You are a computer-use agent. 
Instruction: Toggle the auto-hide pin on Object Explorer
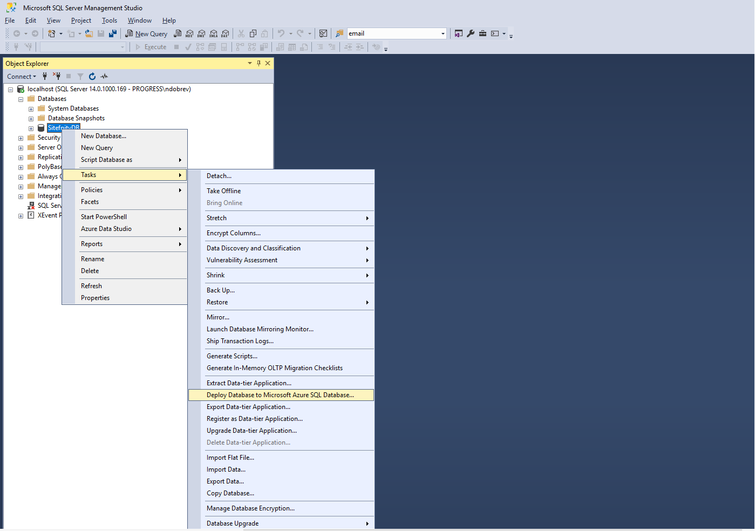pyautogui.click(x=259, y=63)
